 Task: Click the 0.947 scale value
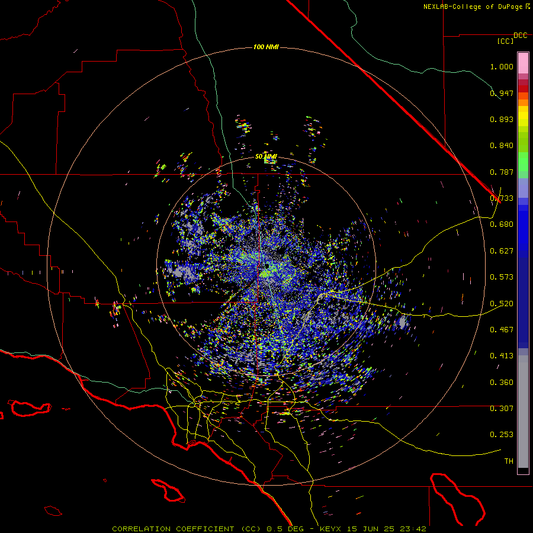click(502, 93)
